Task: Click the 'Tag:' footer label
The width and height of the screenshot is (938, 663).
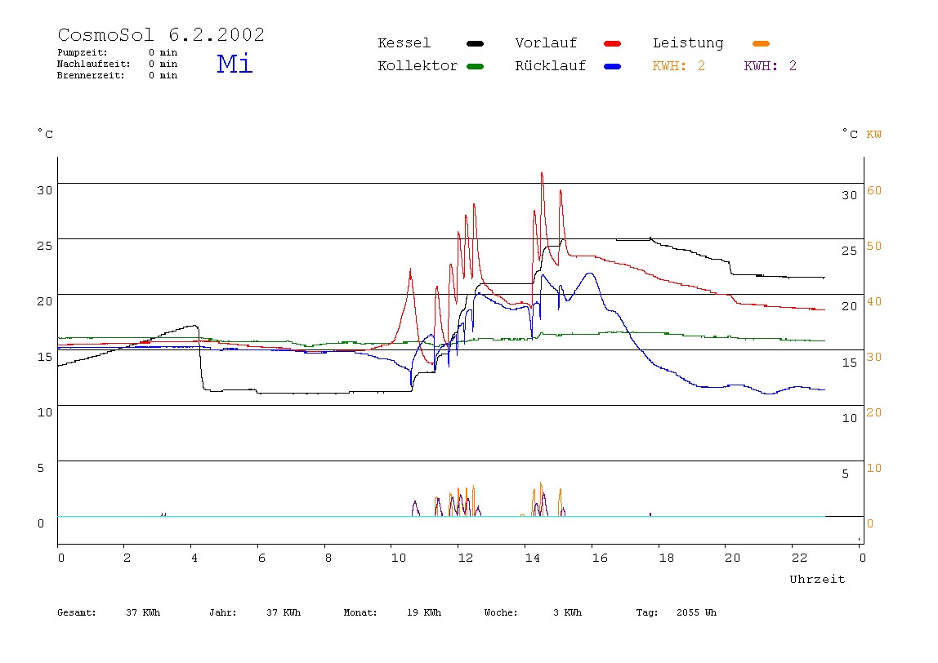Action: click(x=646, y=612)
